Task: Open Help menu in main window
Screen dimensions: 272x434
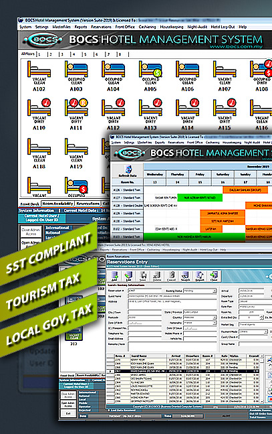Action: (243, 27)
